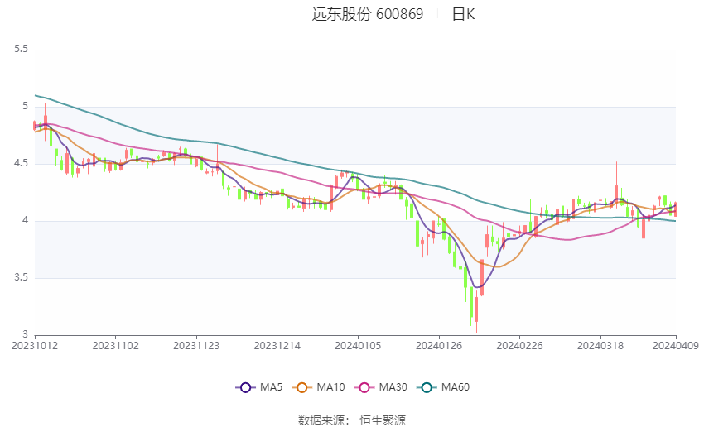The width and height of the screenshot is (704, 427).
Task: Click the 20240226 date axis label
Action: (519, 346)
